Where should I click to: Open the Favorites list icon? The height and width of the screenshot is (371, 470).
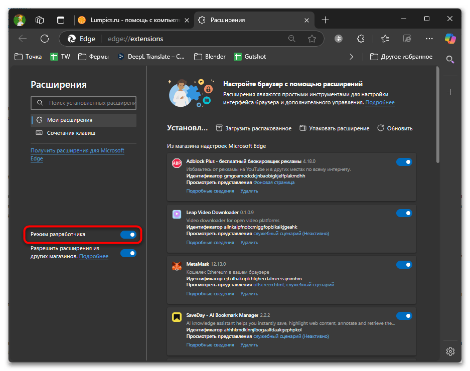[385, 39]
